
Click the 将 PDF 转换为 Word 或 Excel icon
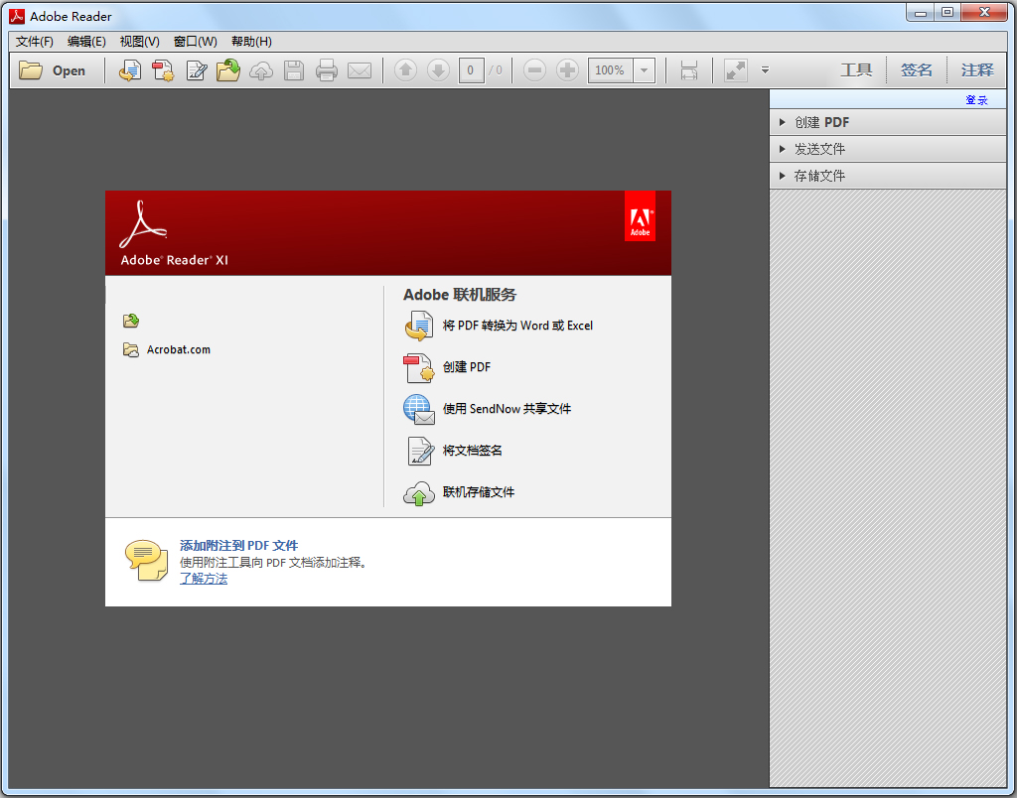(x=419, y=326)
